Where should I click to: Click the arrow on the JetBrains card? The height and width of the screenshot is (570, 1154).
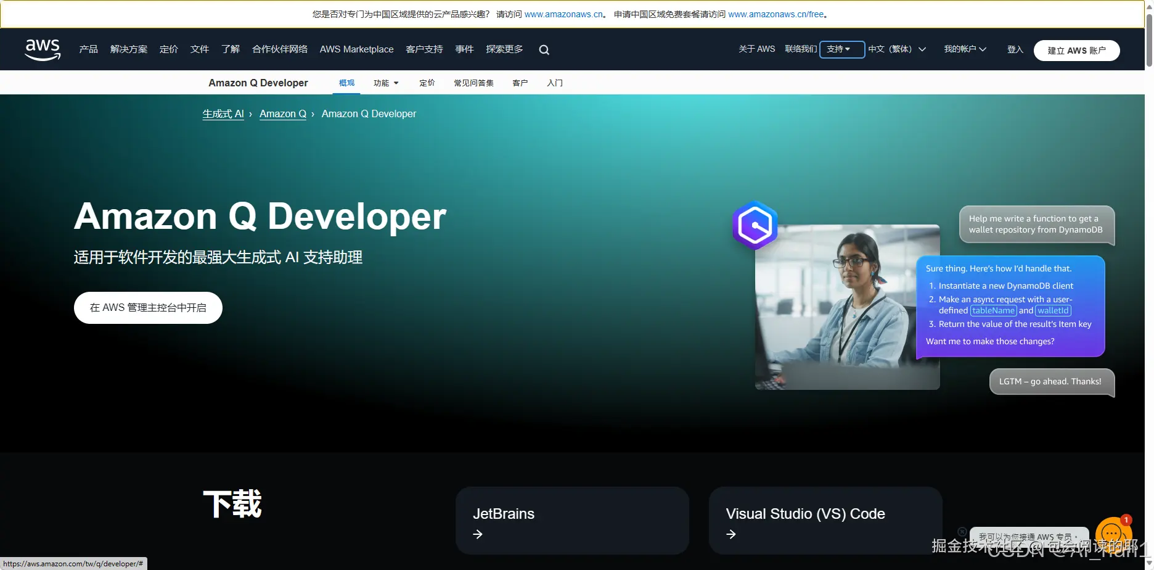pos(478,534)
